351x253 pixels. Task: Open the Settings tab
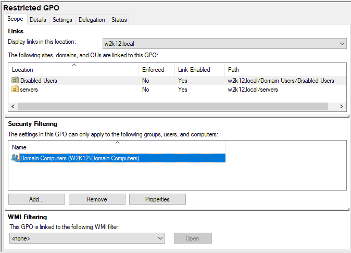point(62,20)
